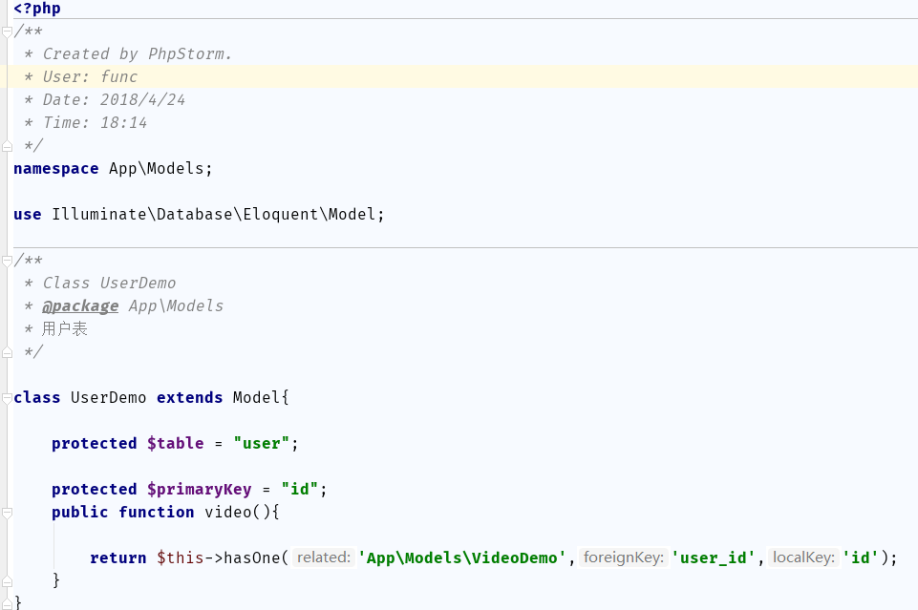918x610 pixels.
Task: Click the 'Time: 18:14' comment
Action: [x=95, y=123]
